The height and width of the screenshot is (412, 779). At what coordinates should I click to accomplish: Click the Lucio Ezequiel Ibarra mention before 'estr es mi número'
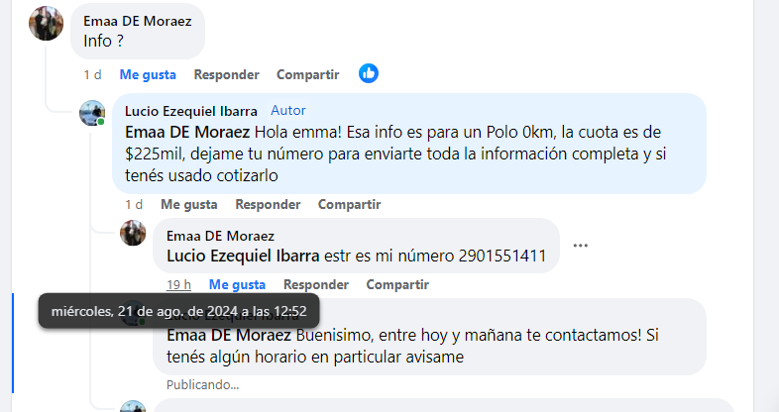(243, 257)
